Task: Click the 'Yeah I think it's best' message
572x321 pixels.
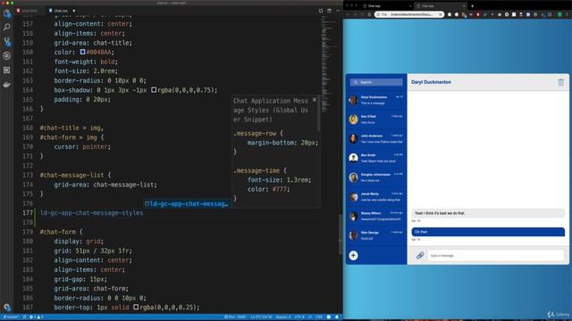Action: [x=488, y=213]
